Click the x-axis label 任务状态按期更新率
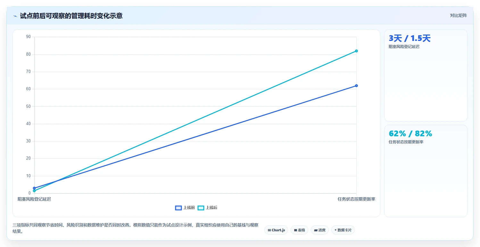480x247 pixels. pyautogui.click(x=356, y=199)
